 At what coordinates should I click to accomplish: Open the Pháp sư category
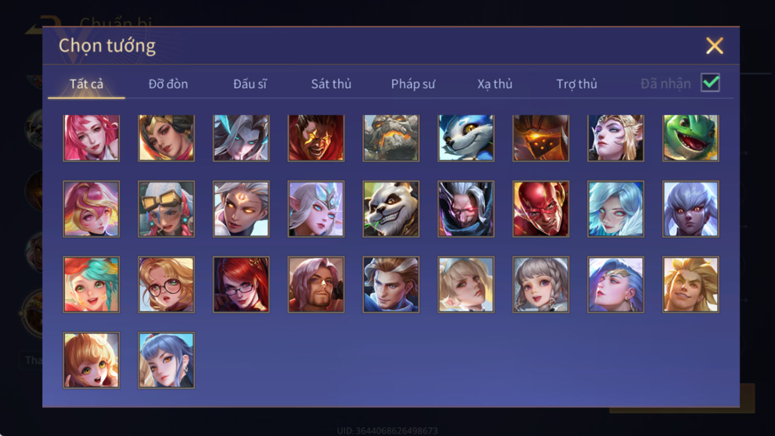[x=413, y=83]
